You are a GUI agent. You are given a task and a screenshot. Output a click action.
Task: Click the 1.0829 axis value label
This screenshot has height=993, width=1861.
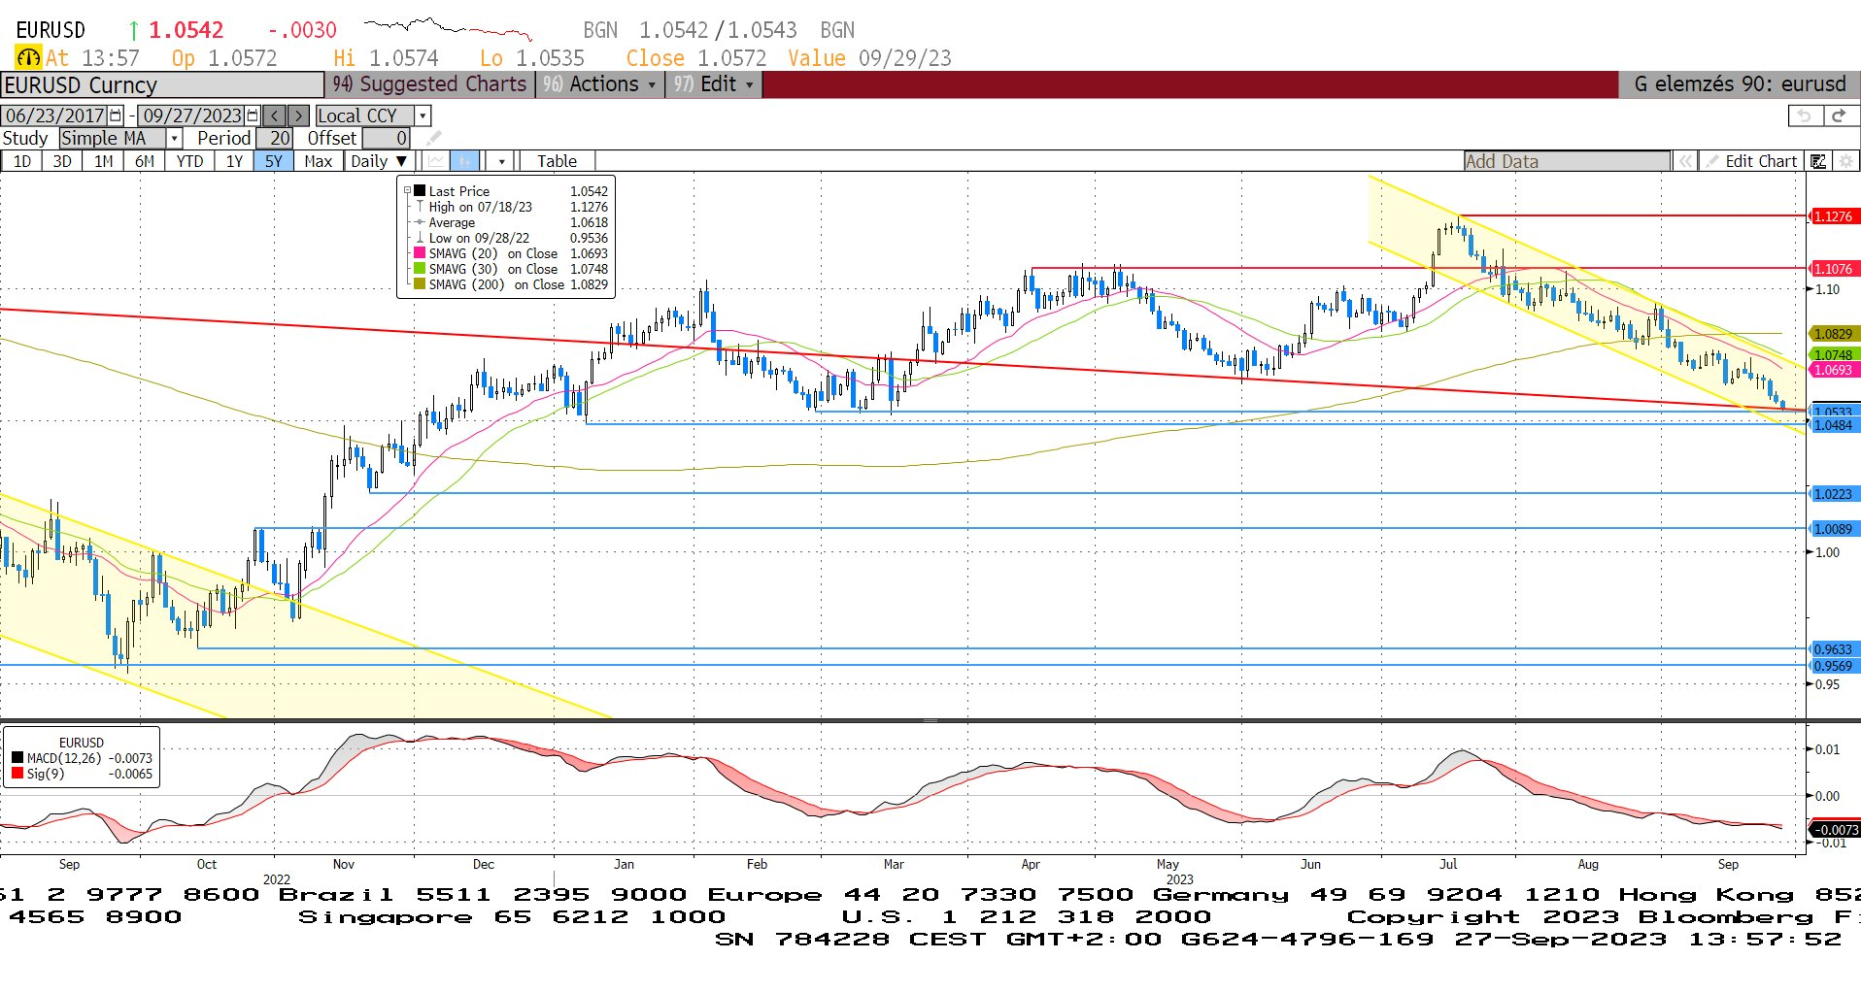click(x=1834, y=334)
